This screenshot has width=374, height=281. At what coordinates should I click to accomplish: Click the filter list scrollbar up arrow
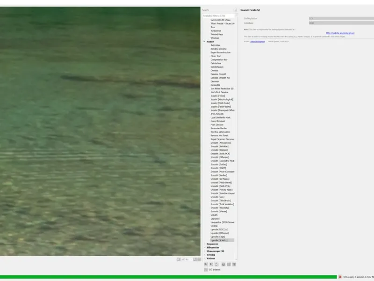[x=236, y=15]
